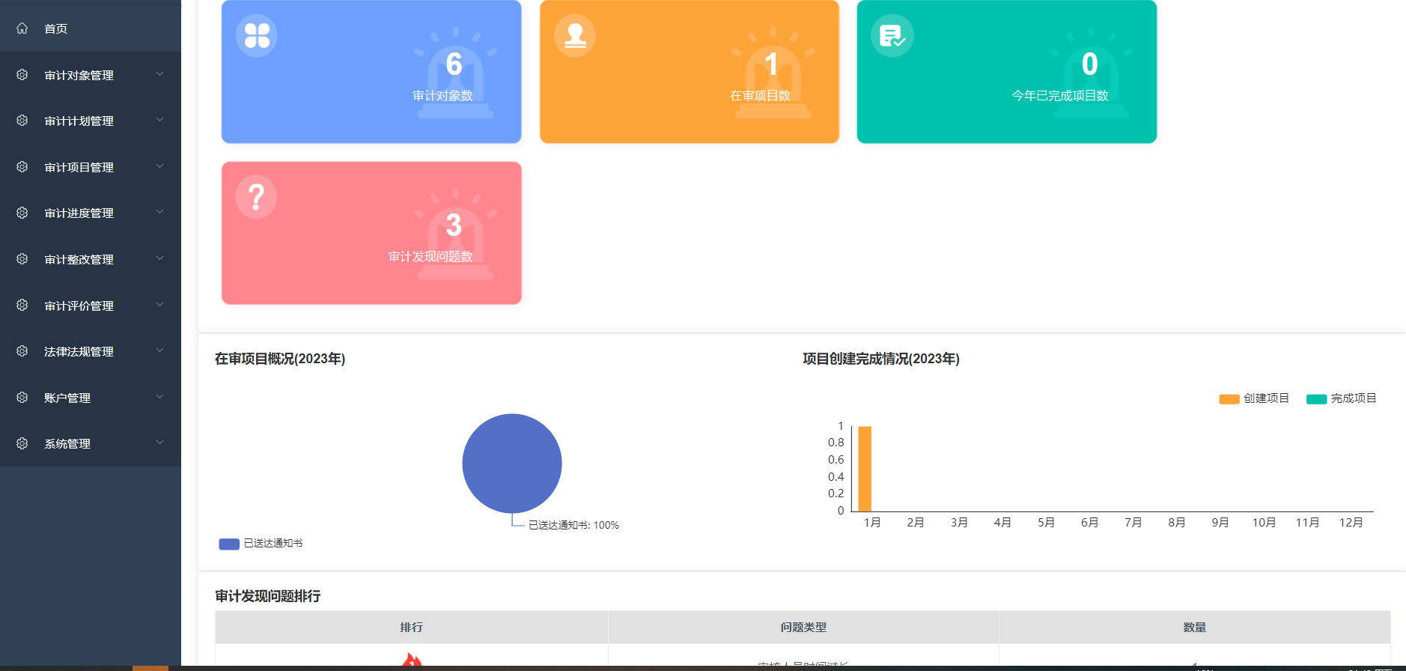Viewport: 1406px width, 671px height.
Task: Expand 审计计划管理 menu chevron
Action: (x=159, y=121)
